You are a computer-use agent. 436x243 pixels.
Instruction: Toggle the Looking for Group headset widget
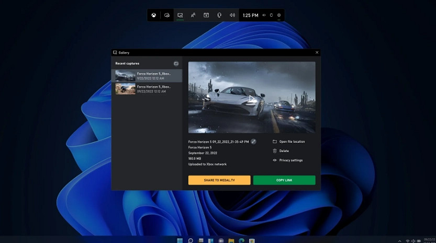tap(219, 15)
